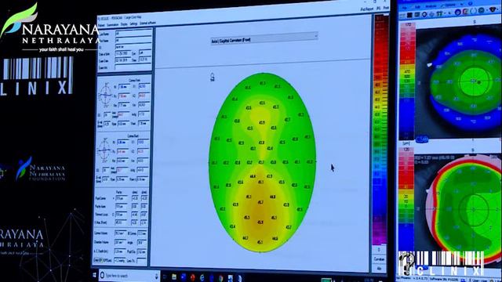Click the taskbar search box
The width and height of the screenshot is (502, 282).
click(x=129, y=275)
